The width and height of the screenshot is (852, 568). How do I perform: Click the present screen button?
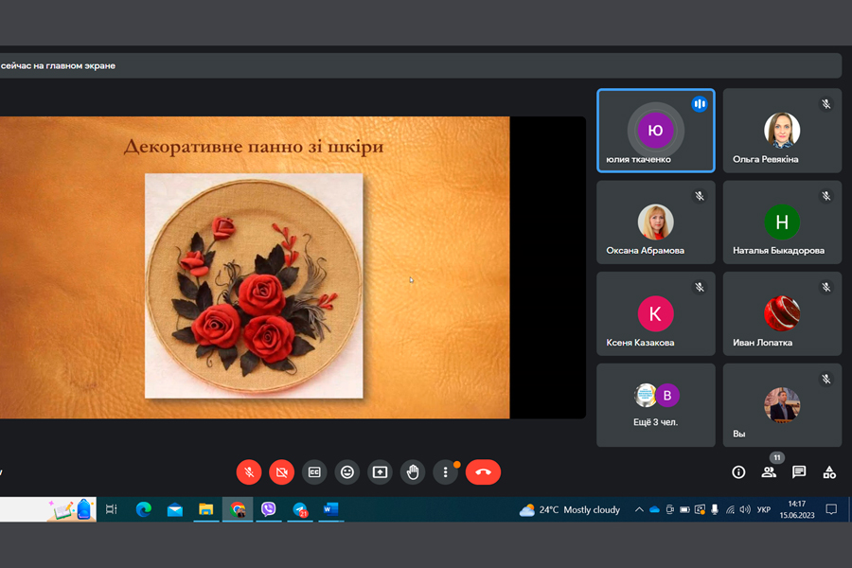coord(380,471)
